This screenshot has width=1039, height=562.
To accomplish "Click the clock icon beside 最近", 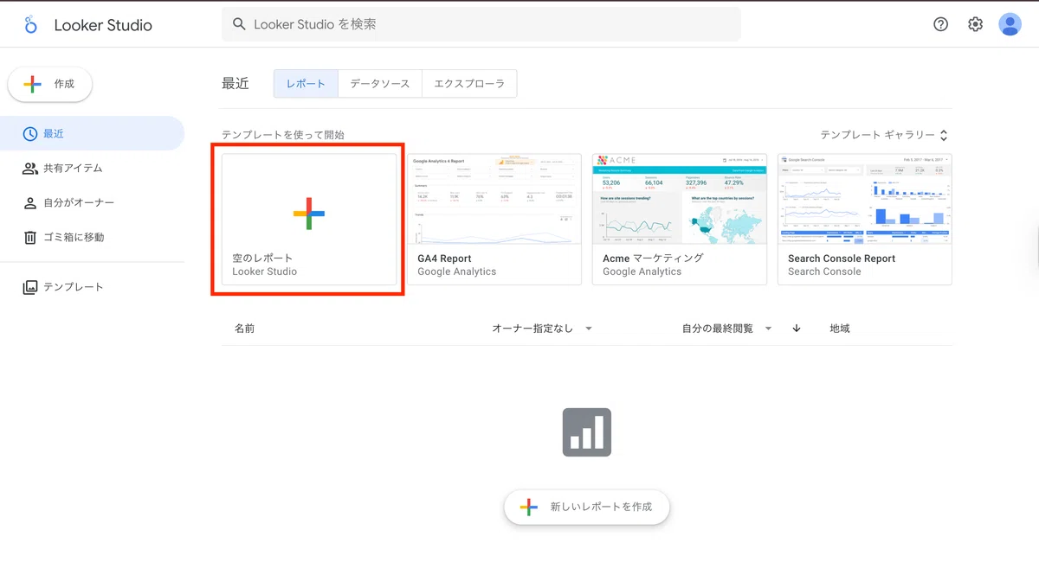I will coord(30,134).
